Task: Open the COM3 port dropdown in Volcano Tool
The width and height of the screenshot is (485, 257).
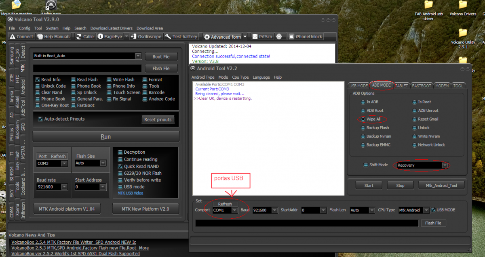Action: tap(64, 163)
